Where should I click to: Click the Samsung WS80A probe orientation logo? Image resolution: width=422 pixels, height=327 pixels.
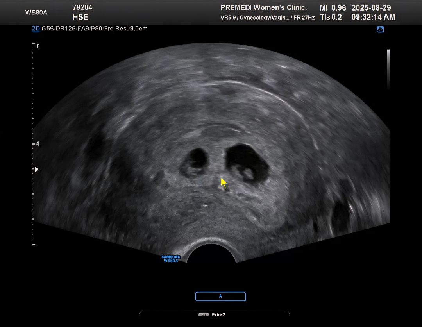click(x=171, y=259)
